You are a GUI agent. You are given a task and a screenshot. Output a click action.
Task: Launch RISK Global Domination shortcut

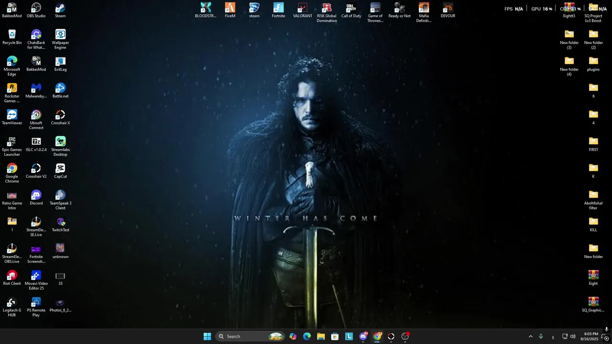point(327,13)
